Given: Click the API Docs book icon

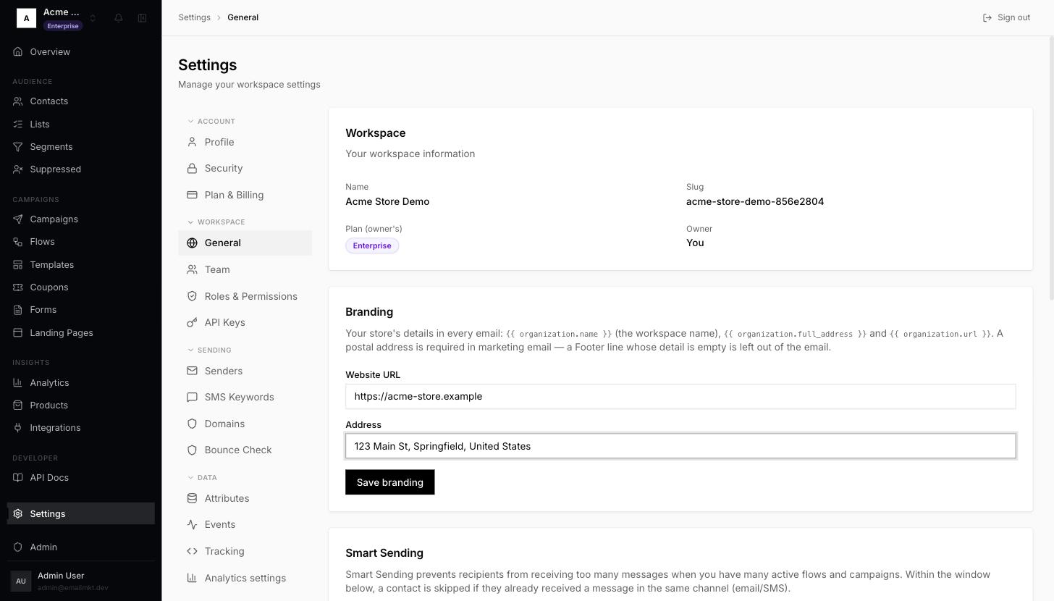Looking at the screenshot, I should [x=18, y=478].
